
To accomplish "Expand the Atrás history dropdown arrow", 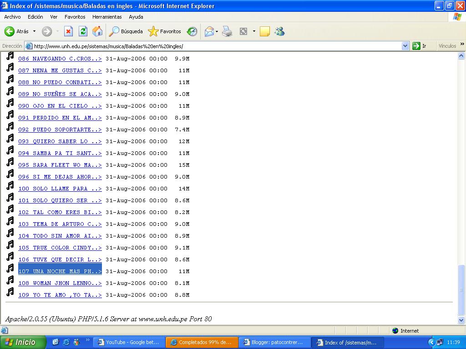I will coord(34,31).
